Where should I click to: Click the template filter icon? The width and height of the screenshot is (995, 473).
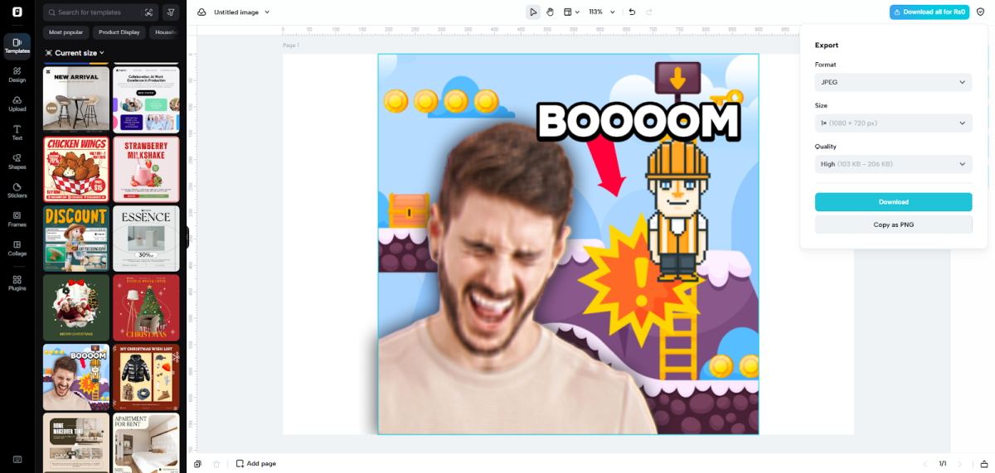[171, 12]
